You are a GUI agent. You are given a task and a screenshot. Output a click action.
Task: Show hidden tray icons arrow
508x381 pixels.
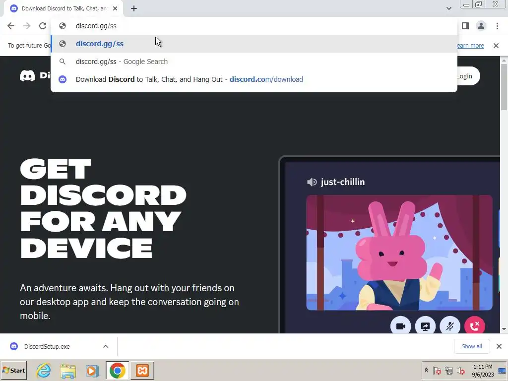tap(426, 370)
